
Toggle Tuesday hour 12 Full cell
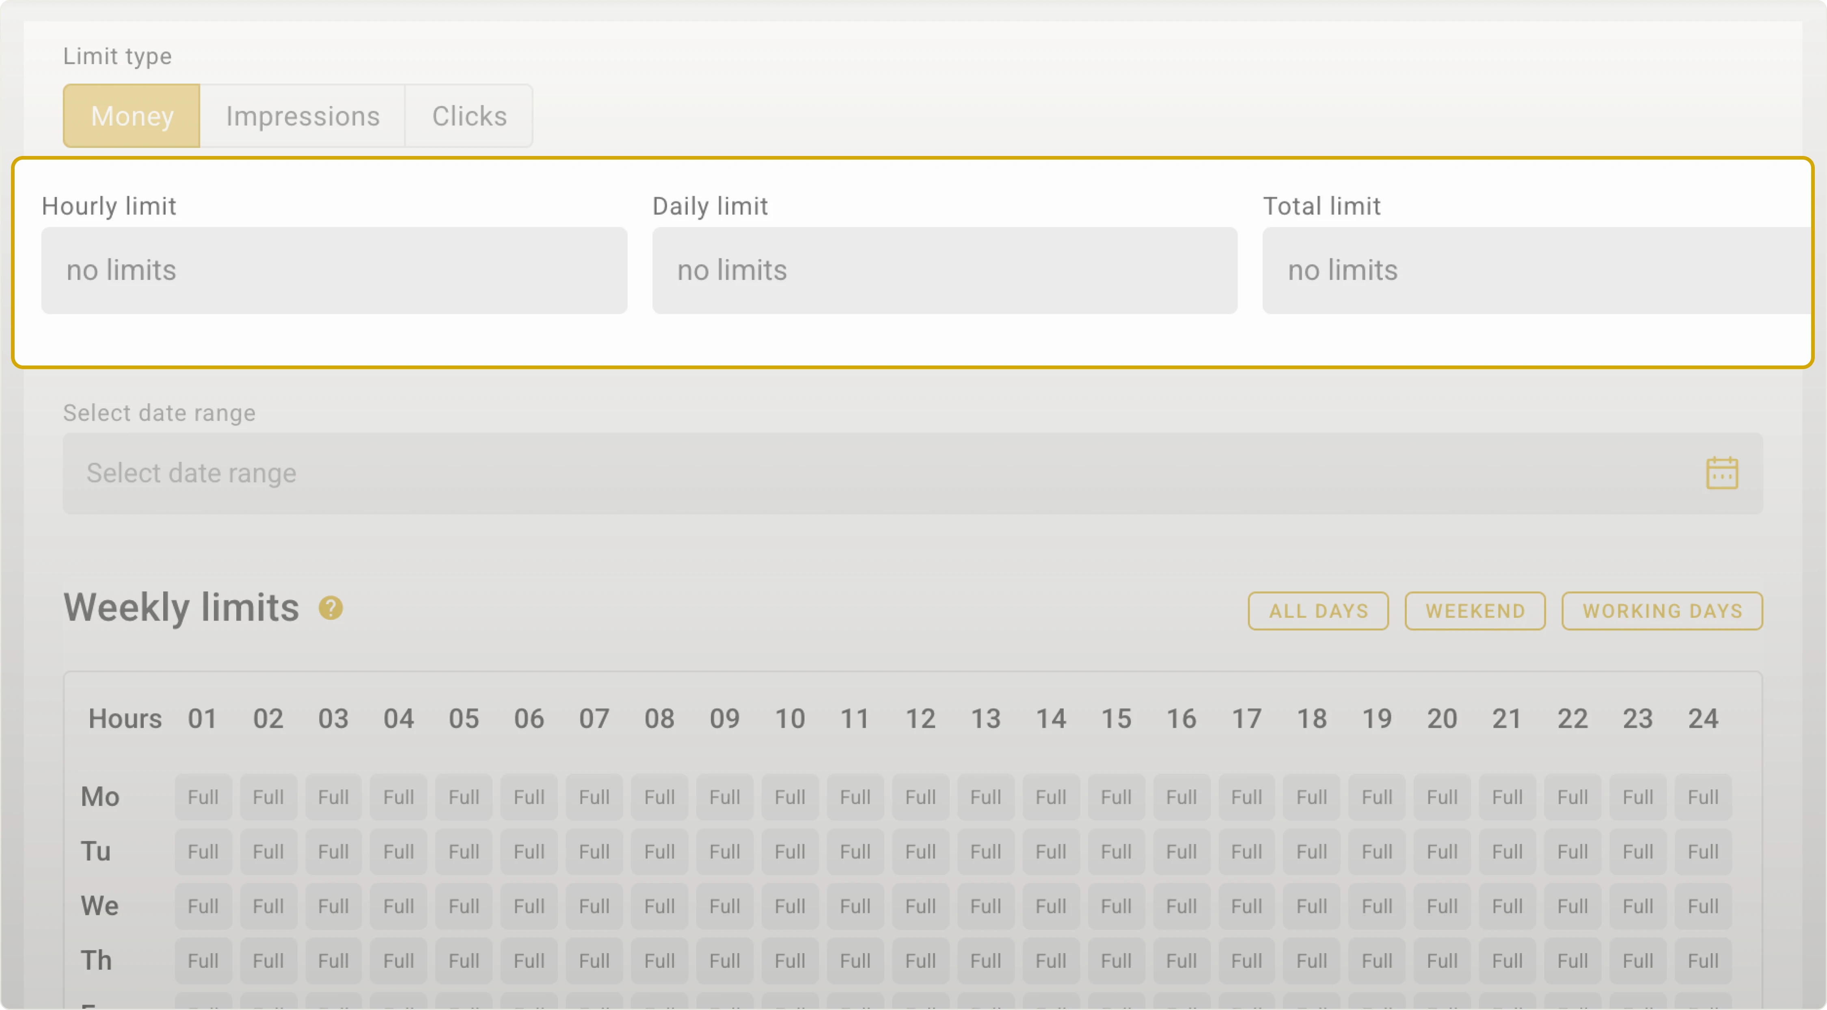coord(920,851)
